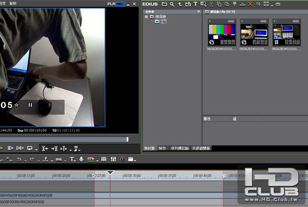Switch to the 特效 effects tab
Screen dimensions: 308x207
point(162,149)
